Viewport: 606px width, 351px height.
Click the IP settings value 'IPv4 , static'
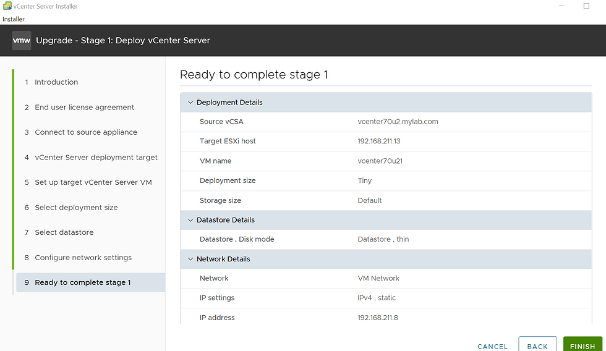377,298
